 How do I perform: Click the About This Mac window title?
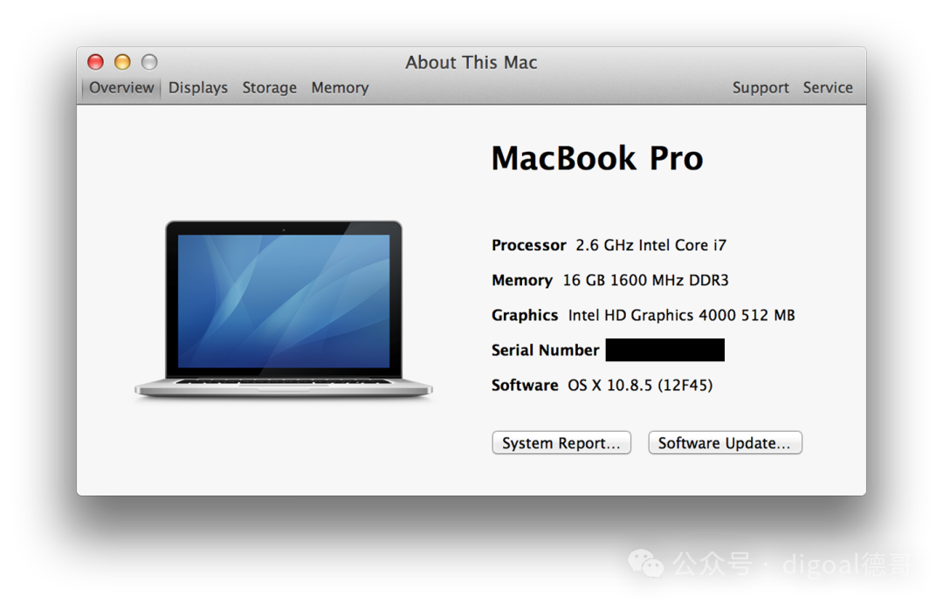(471, 62)
